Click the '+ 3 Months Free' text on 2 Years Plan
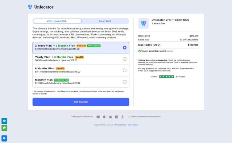 64,46
